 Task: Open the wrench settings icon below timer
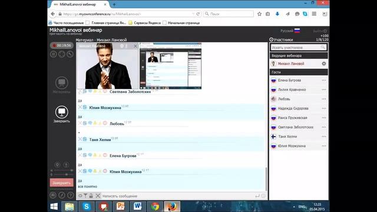(70, 54)
